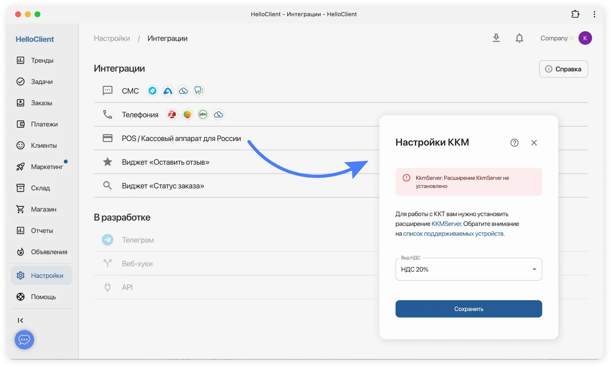Click the pbx telephony provider icon
Image resolution: width=611 pixels, height=367 pixels.
[203, 114]
